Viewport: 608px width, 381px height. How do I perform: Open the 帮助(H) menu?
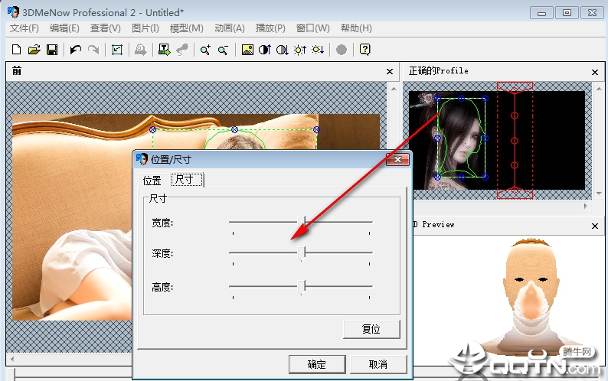pyautogui.click(x=356, y=28)
